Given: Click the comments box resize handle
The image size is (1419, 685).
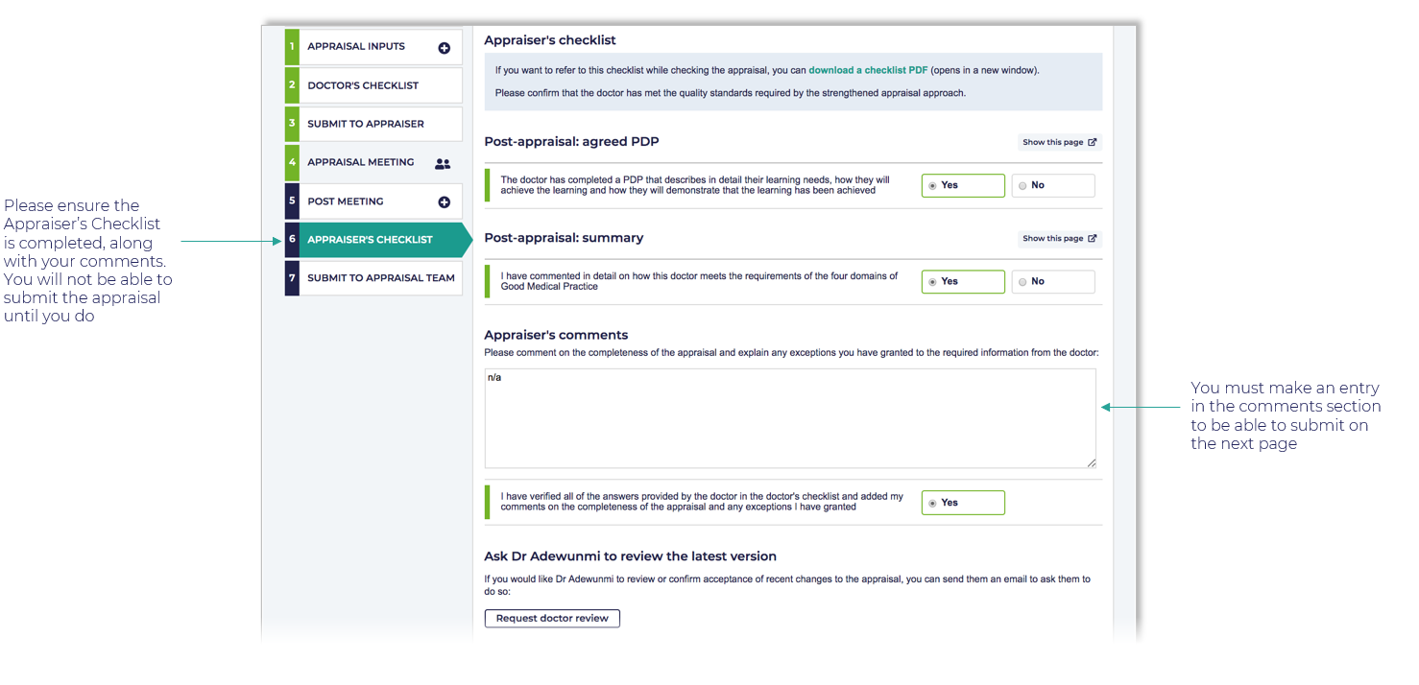Looking at the screenshot, I should pyautogui.click(x=1091, y=462).
